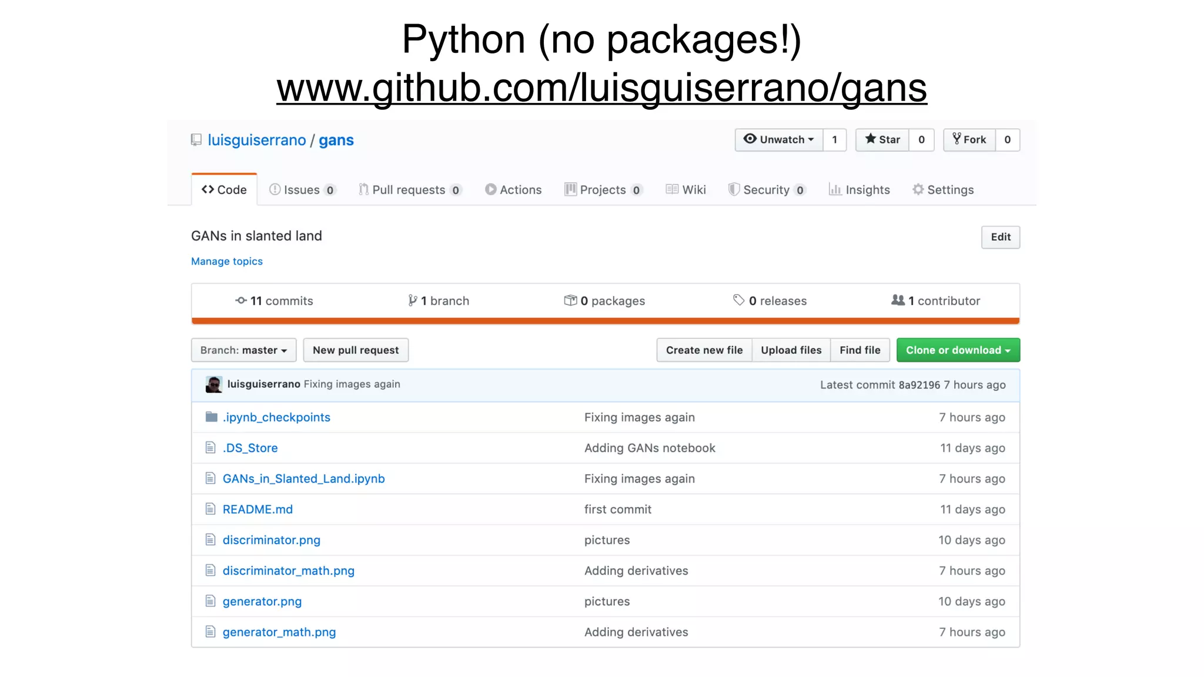Open the Wiki tab
Viewport: 1204px width, 677px height.
(685, 190)
